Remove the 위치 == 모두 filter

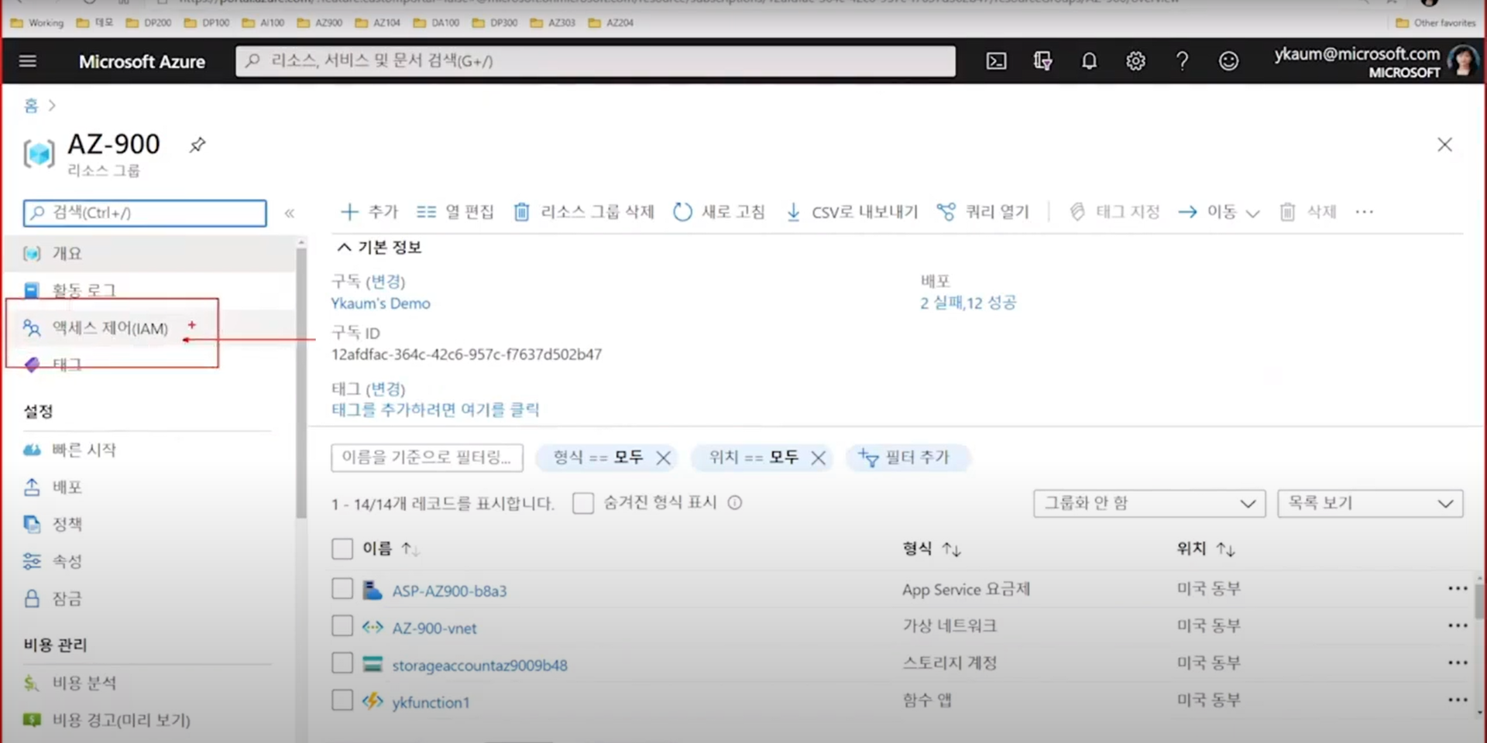[x=818, y=457]
